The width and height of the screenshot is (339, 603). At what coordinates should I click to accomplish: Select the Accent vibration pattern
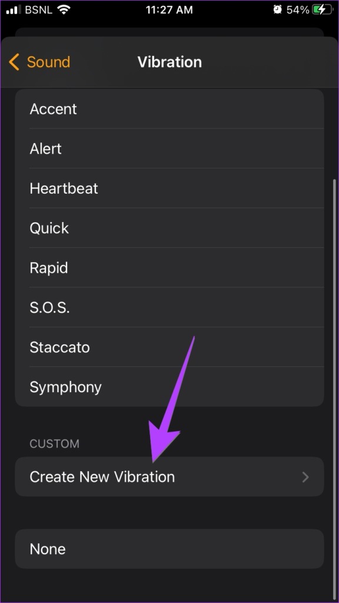(169, 109)
